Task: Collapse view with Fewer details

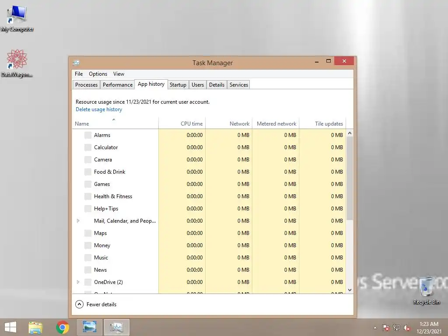Action: click(96, 304)
